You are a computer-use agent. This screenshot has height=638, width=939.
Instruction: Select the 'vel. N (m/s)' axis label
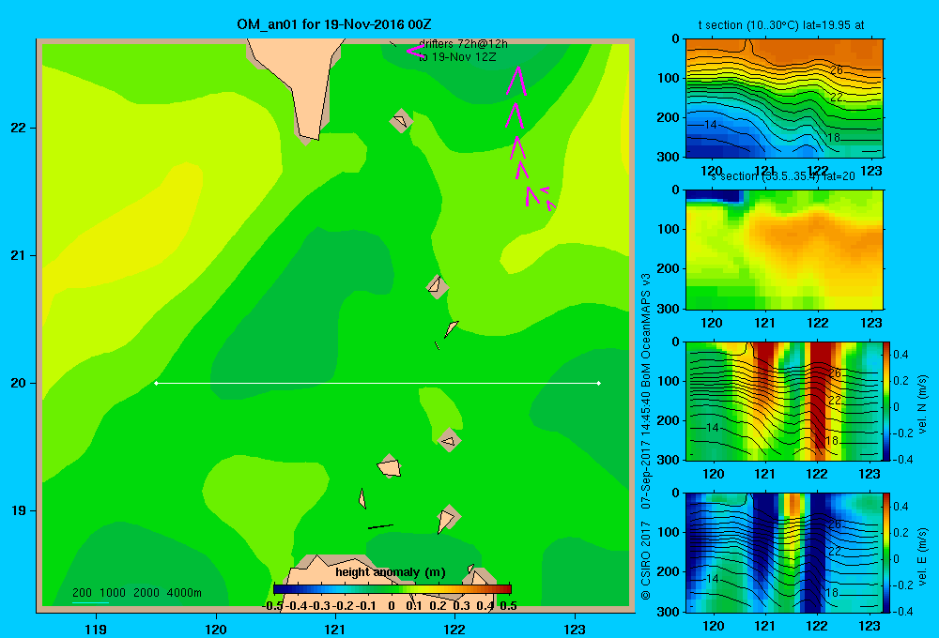pos(923,404)
